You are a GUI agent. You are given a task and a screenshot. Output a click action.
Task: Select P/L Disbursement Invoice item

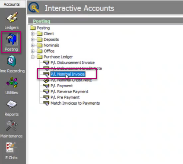[x=73, y=63]
